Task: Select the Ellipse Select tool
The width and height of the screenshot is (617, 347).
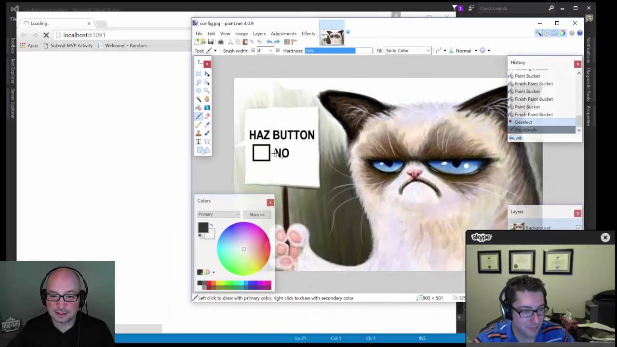Action: click(199, 91)
